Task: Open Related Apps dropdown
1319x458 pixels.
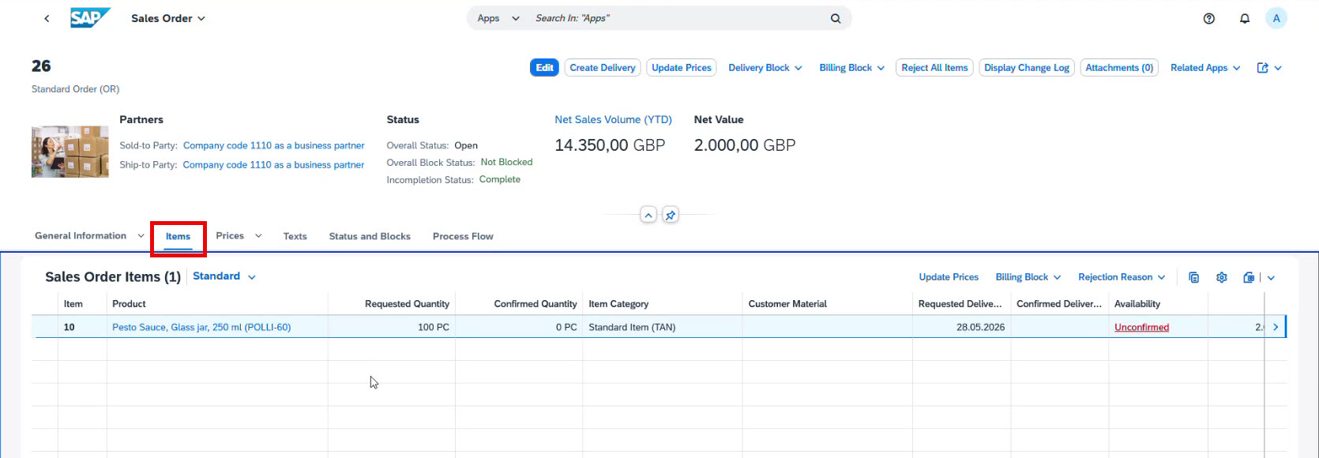Action: [x=1205, y=68]
